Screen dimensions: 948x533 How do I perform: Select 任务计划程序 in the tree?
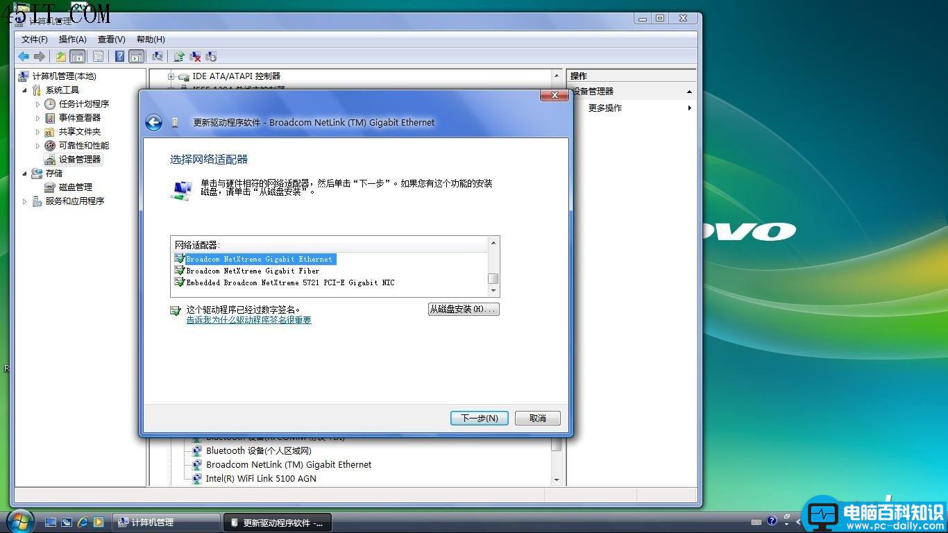click(x=84, y=104)
